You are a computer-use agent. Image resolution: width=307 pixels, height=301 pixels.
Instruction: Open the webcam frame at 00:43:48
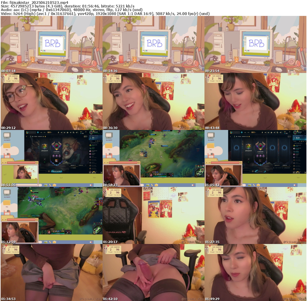click(x=255, y=101)
